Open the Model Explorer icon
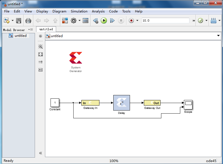223x164 pixels. coord(86,20)
